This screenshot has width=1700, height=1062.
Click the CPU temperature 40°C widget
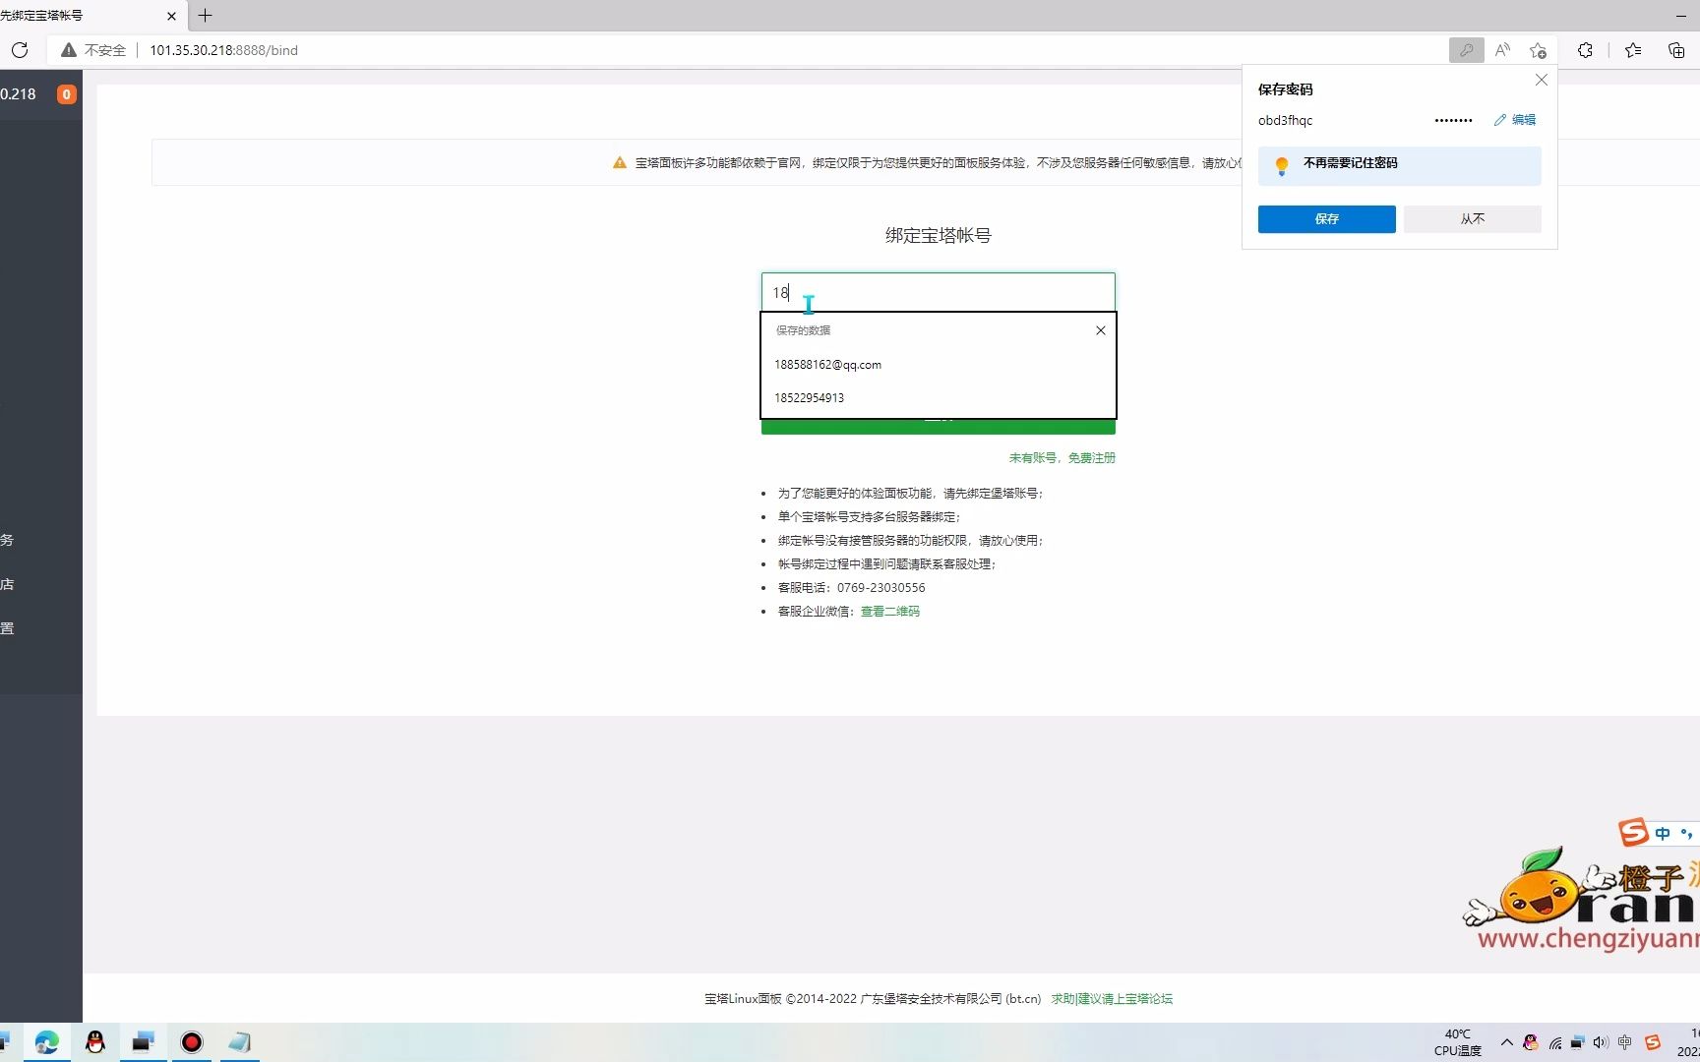(1458, 1042)
